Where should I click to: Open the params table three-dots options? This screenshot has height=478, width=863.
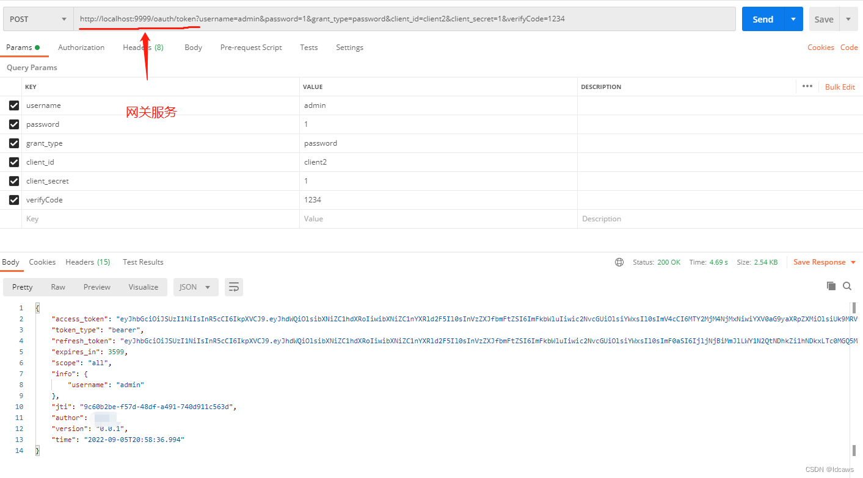coord(807,87)
